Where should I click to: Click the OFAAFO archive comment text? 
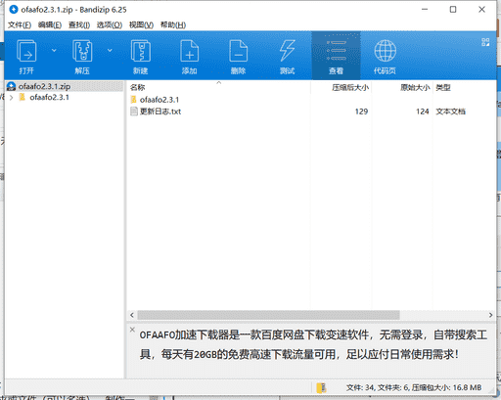coord(313,344)
